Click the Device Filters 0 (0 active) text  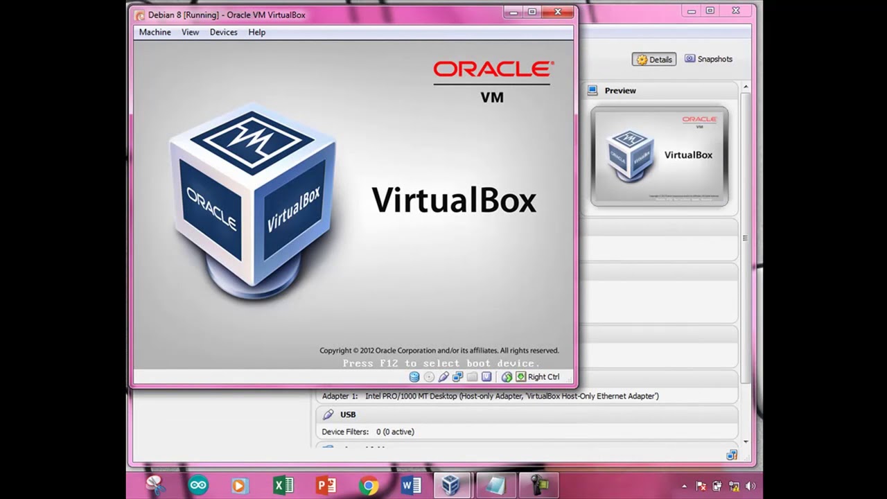pos(368,431)
